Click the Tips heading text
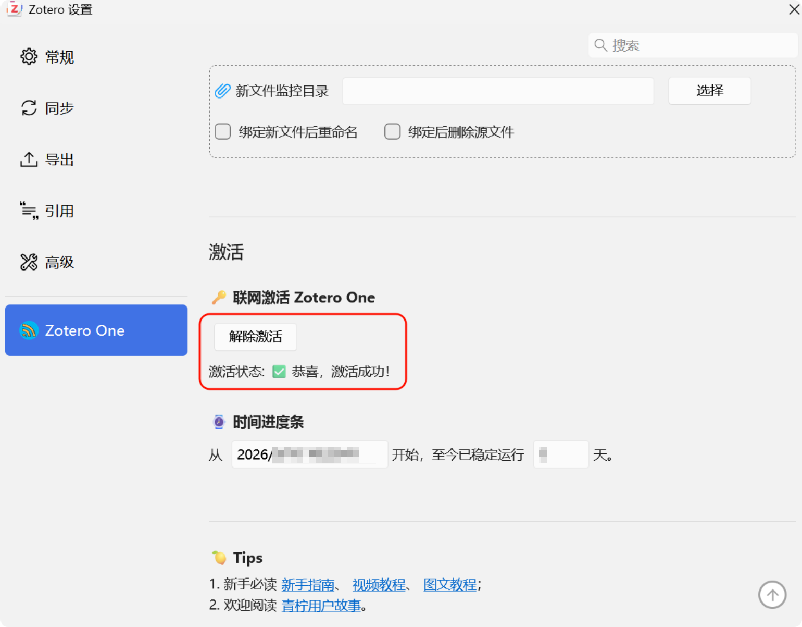This screenshot has height=627, width=802. click(248, 558)
